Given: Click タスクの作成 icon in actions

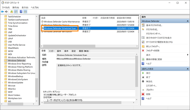Looking at the screenshot, I should coord(143,30).
